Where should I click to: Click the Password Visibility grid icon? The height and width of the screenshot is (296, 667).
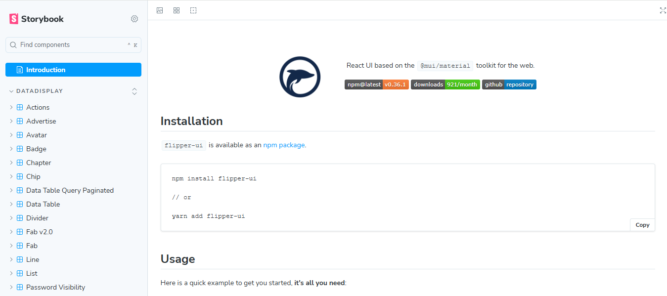point(20,287)
